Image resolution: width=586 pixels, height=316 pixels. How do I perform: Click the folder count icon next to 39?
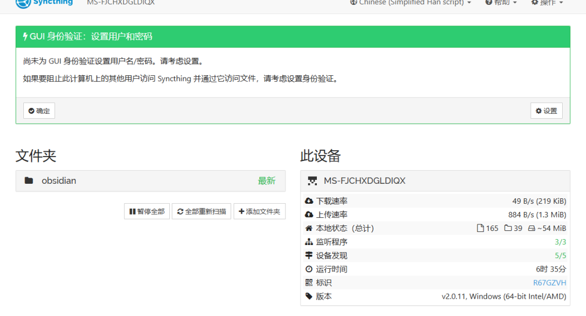point(508,228)
